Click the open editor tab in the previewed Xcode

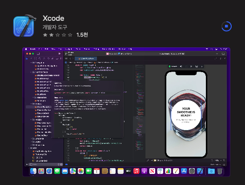pyautogui.click(x=86, y=58)
